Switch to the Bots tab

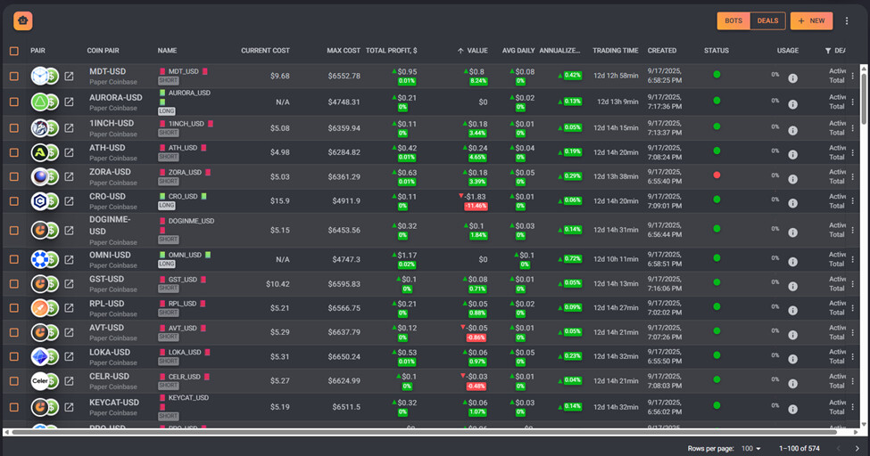tap(733, 20)
